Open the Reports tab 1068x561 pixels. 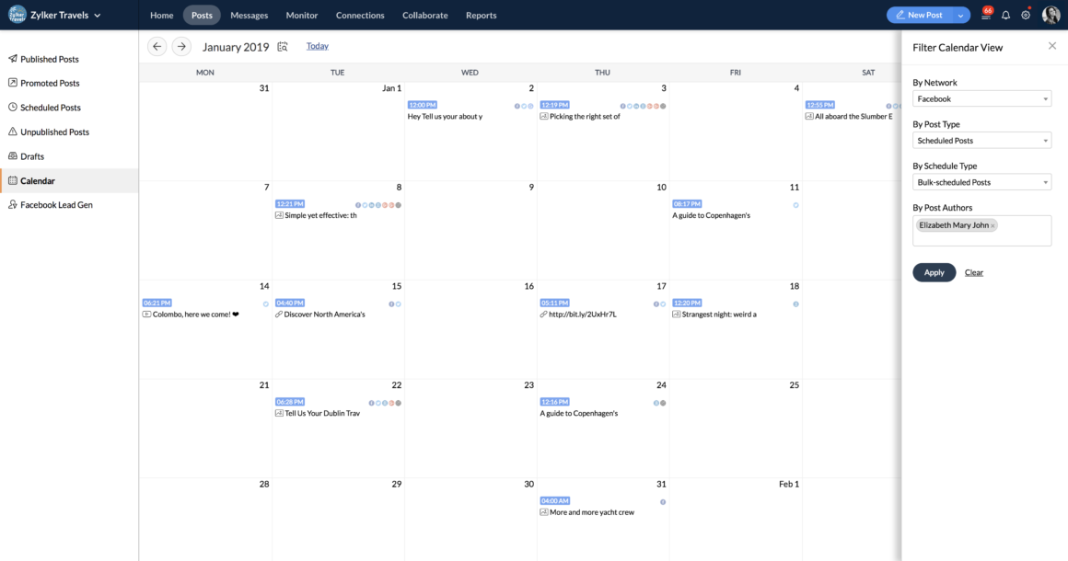coord(481,16)
